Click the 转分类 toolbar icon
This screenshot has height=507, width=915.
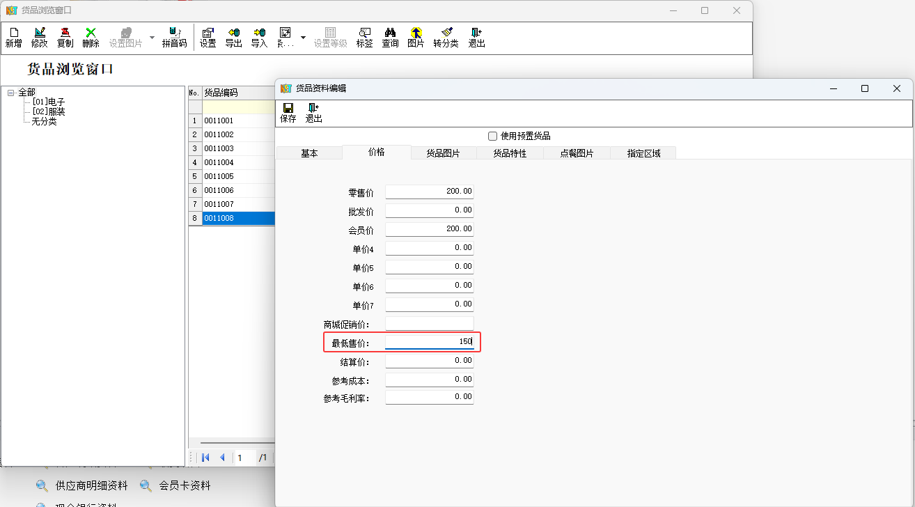tap(446, 38)
